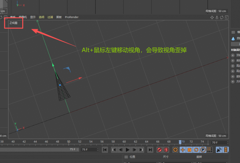Toggle keyframe dot beside 方 attribute

[x=233, y=82]
